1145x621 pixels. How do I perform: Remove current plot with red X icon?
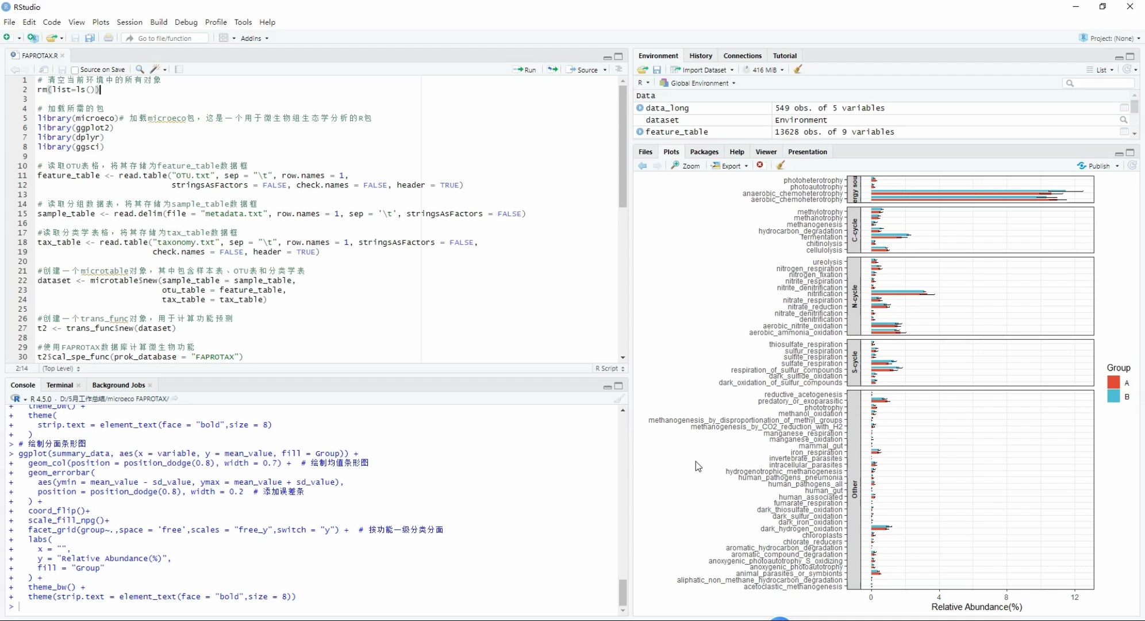(x=760, y=166)
